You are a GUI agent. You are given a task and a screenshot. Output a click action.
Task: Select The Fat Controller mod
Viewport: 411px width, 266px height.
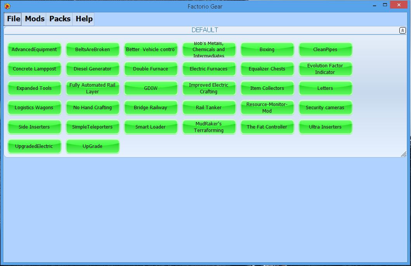pyautogui.click(x=267, y=127)
